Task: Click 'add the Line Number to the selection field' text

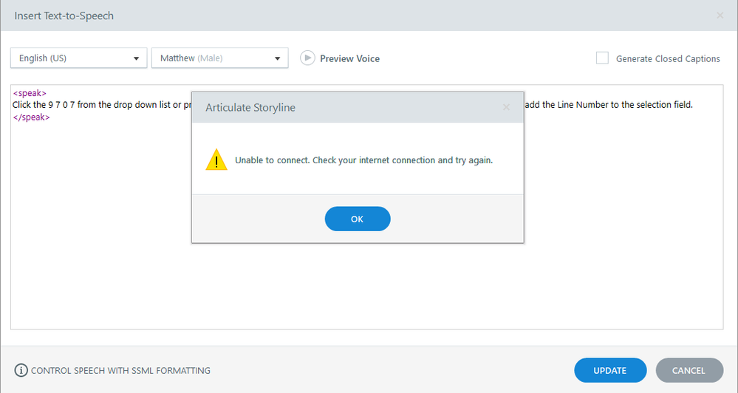Action: pos(609,105)
